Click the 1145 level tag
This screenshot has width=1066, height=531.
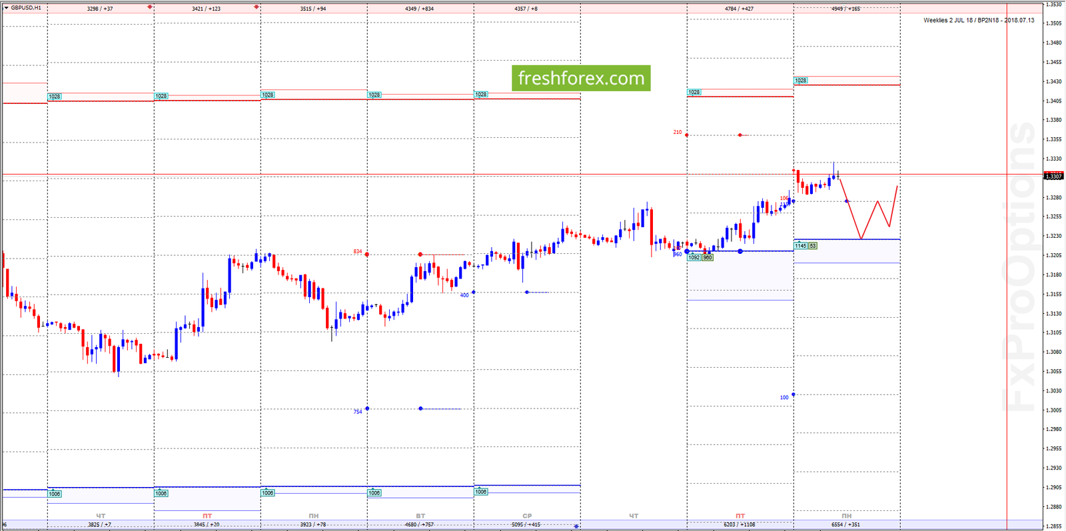(801, 246)
